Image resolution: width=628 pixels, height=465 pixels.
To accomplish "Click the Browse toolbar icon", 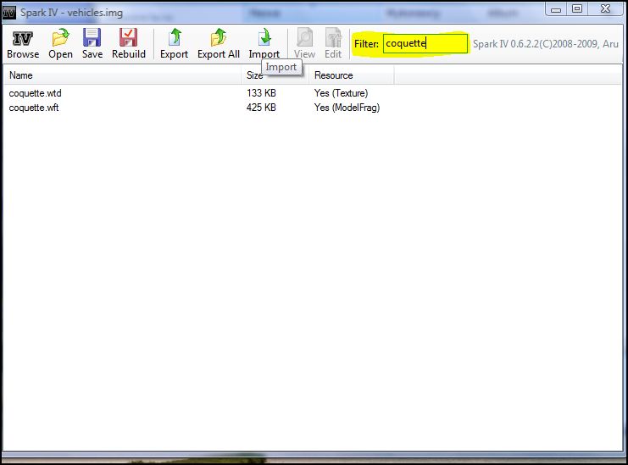I will [x=23, y=43].
